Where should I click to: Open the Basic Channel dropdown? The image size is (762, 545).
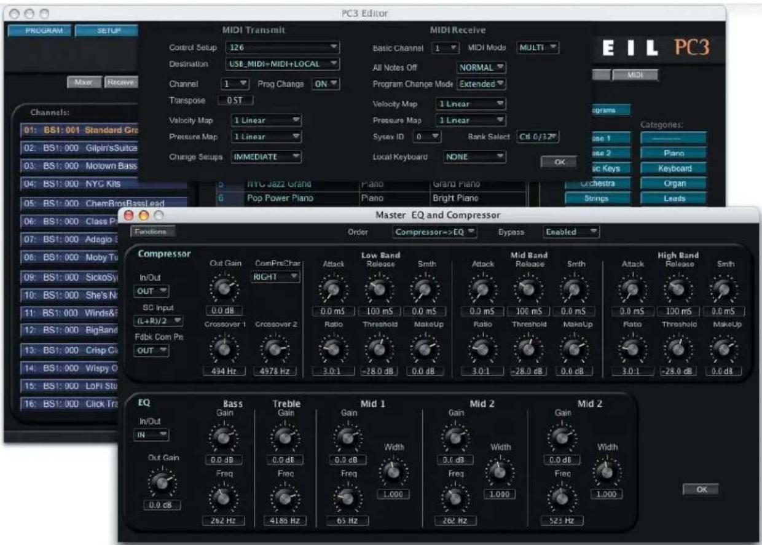tap(445, 47)
